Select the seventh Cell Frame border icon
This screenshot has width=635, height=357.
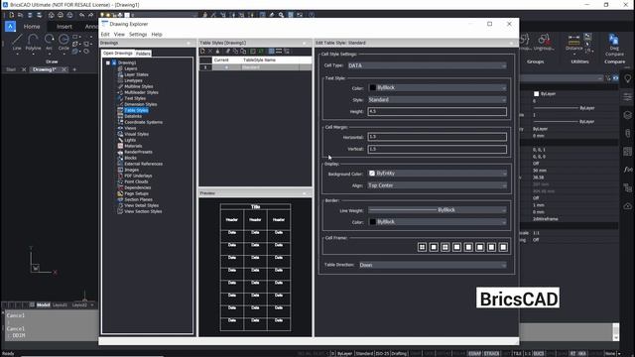(x=492, y=247)
